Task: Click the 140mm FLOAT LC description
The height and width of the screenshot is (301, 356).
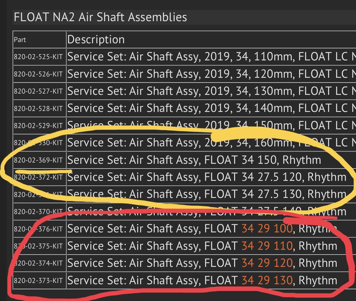Action: coord(212,108)
